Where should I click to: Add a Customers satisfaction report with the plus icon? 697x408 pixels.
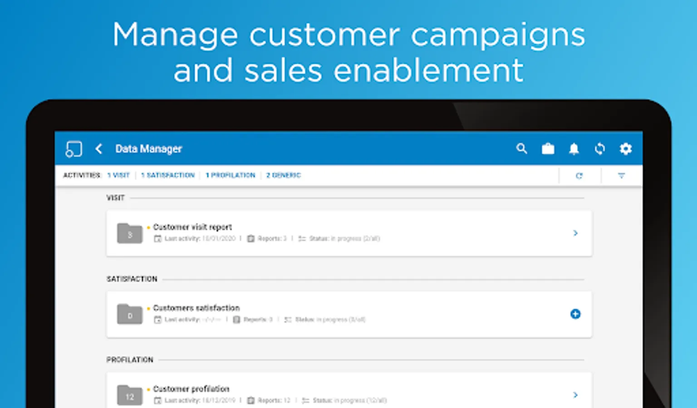575,314
